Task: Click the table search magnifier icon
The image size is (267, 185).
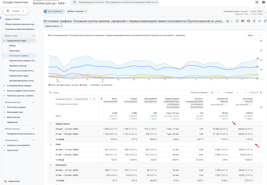Action: coord(50,92)
